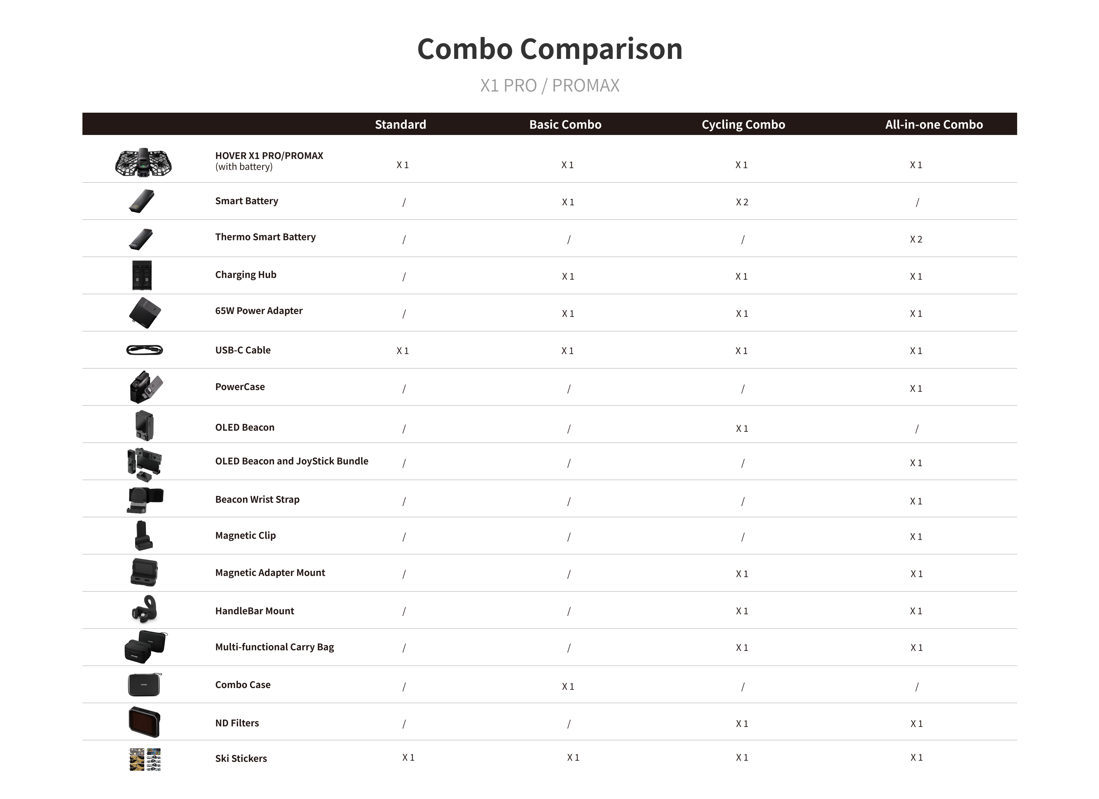
Task: Click the HOVER X1 drone image
Action: (143, 162)
